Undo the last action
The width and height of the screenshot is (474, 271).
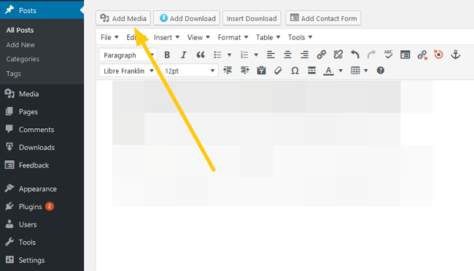click(355, 55)
